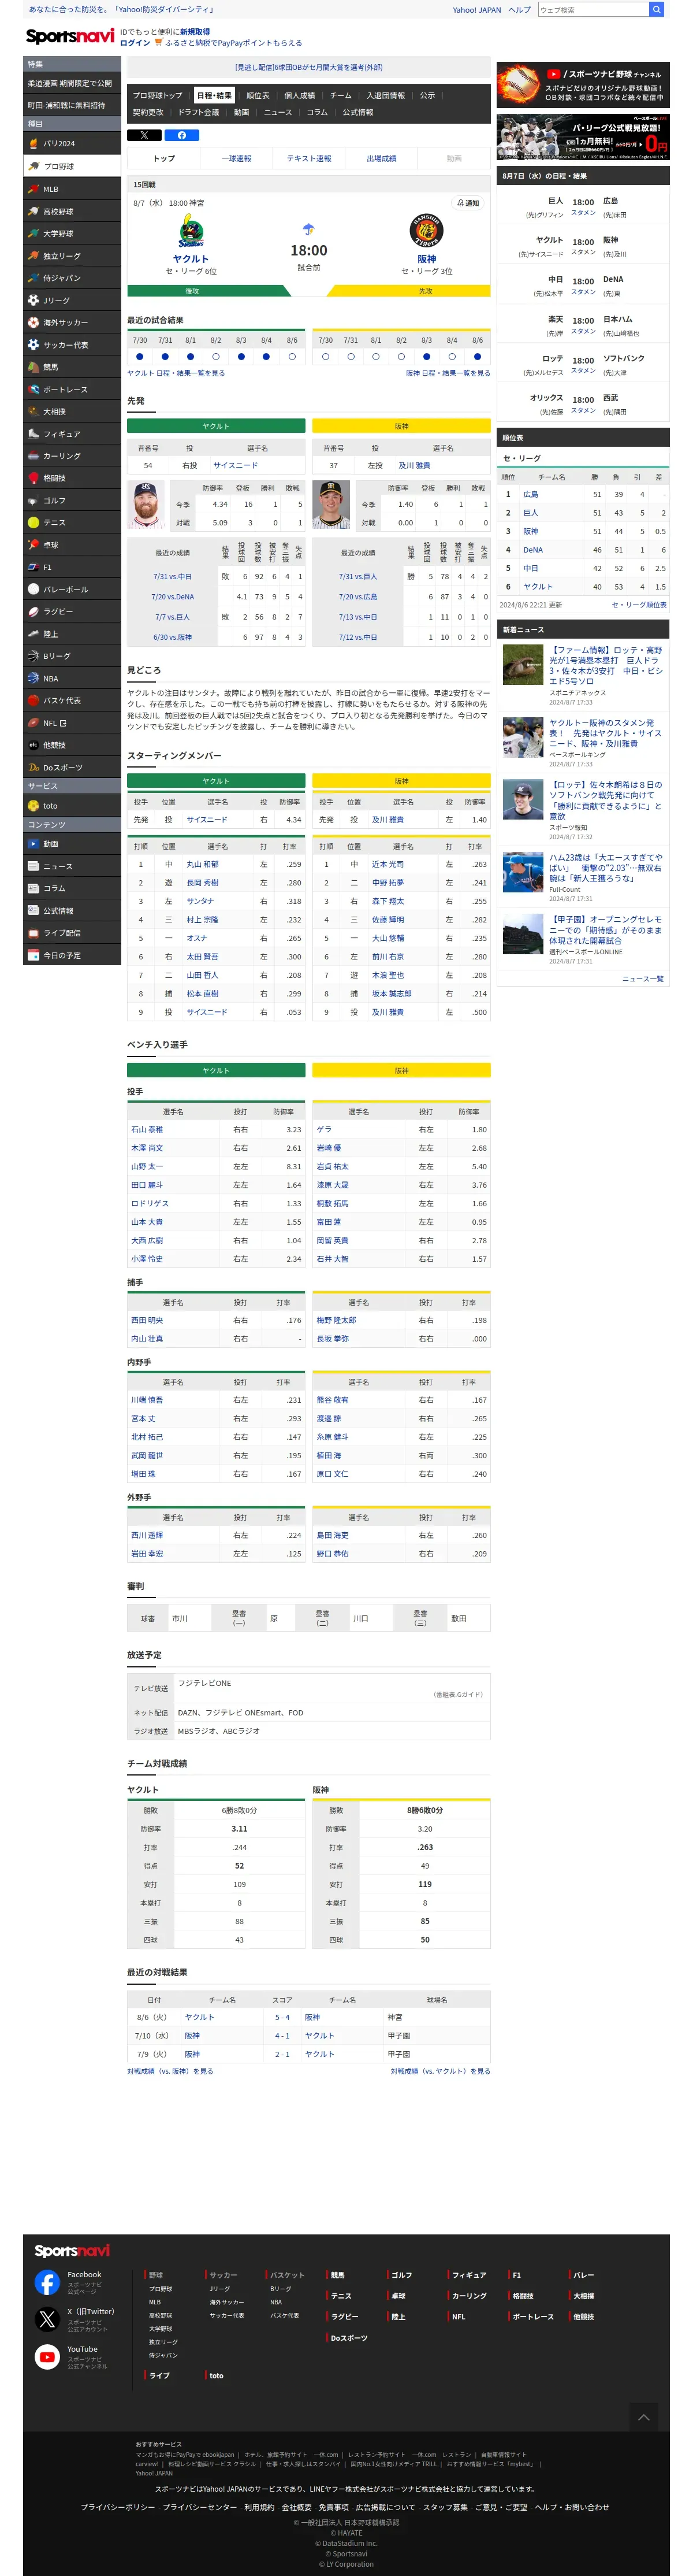Open 入退団情報 in the pro baseball menu

[385, 96]
